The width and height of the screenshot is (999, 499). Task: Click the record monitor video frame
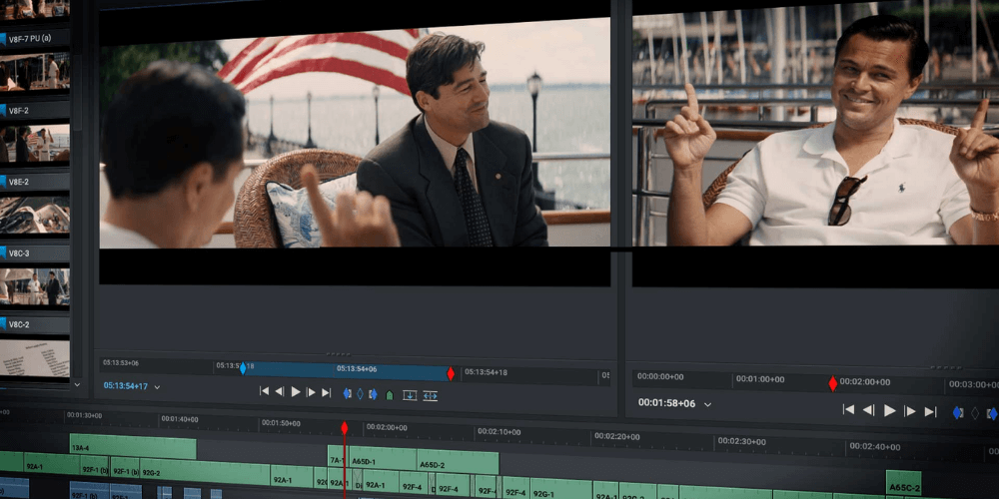tap(815, 123)
